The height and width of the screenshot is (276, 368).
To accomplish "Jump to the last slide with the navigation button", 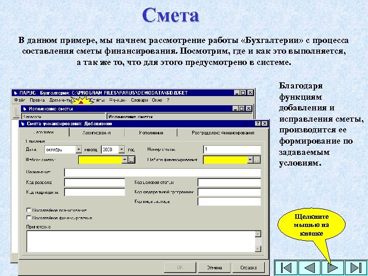I will click(x=356, y=267).
